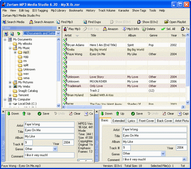Click the Up arrow in ID3v2 editor

click(x=117, y=113)
